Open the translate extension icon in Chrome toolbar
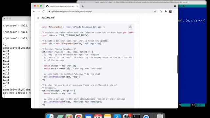This screenshot has width=210, height=118. (x=161, y=11)
